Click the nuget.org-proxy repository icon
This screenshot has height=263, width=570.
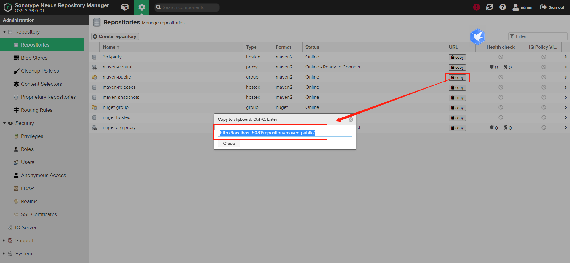click(x=94, y=127)
